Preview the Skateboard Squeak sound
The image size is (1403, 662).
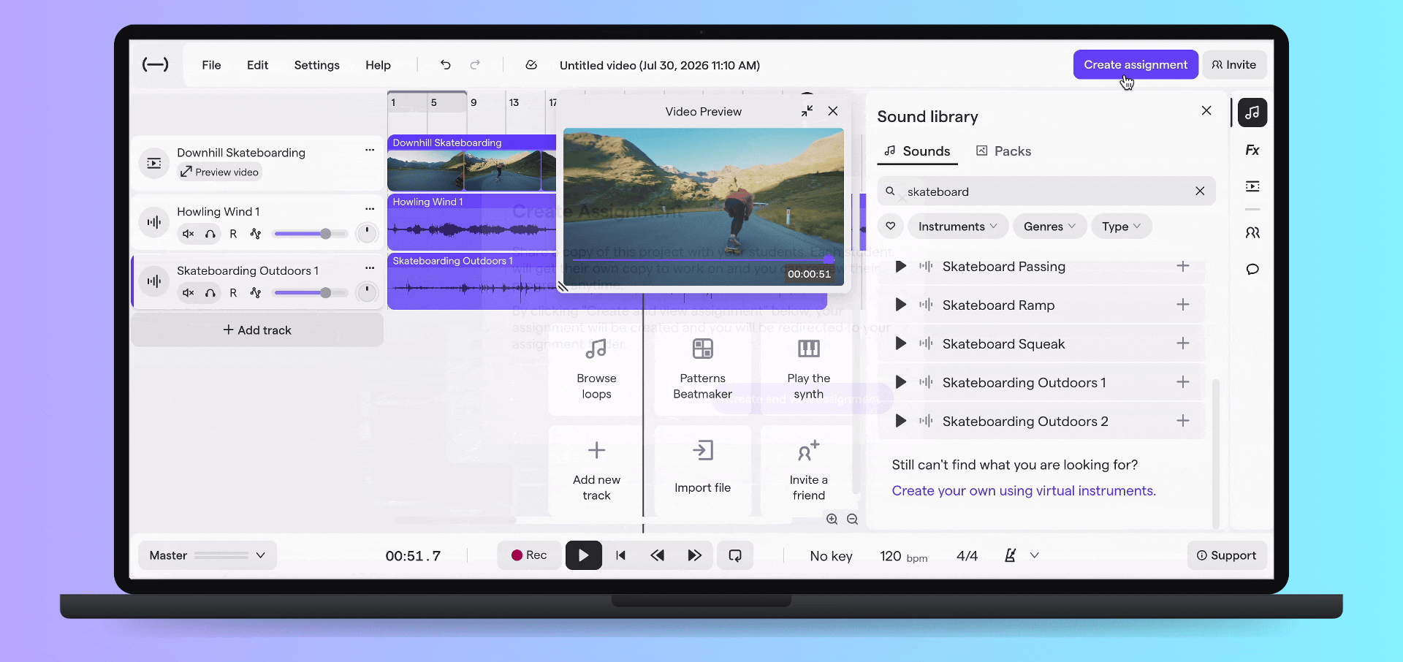(901, 343)
